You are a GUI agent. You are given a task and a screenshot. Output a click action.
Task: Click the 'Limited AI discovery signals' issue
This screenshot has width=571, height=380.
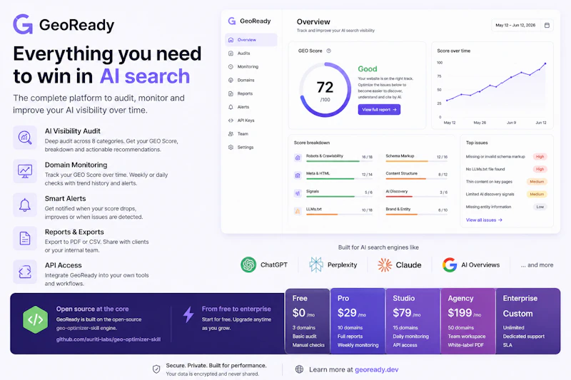490,194
